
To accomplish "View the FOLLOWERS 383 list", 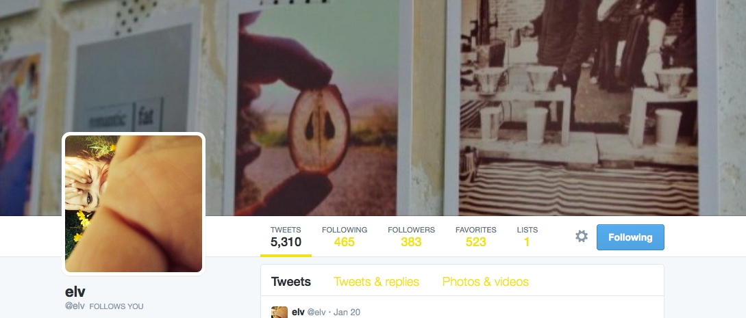I will pos(411,237).
